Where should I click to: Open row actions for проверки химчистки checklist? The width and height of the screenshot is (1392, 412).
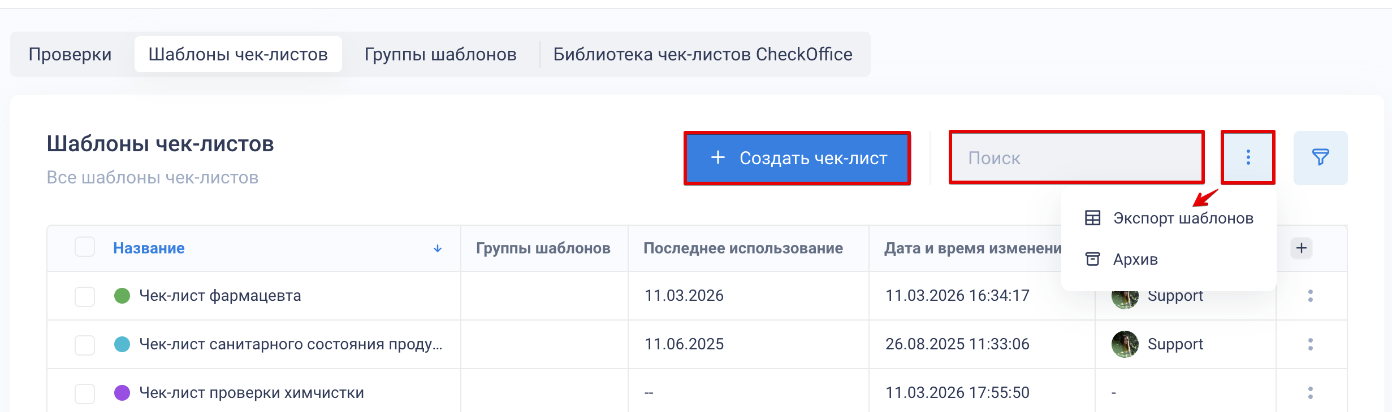coord(1310,393)
